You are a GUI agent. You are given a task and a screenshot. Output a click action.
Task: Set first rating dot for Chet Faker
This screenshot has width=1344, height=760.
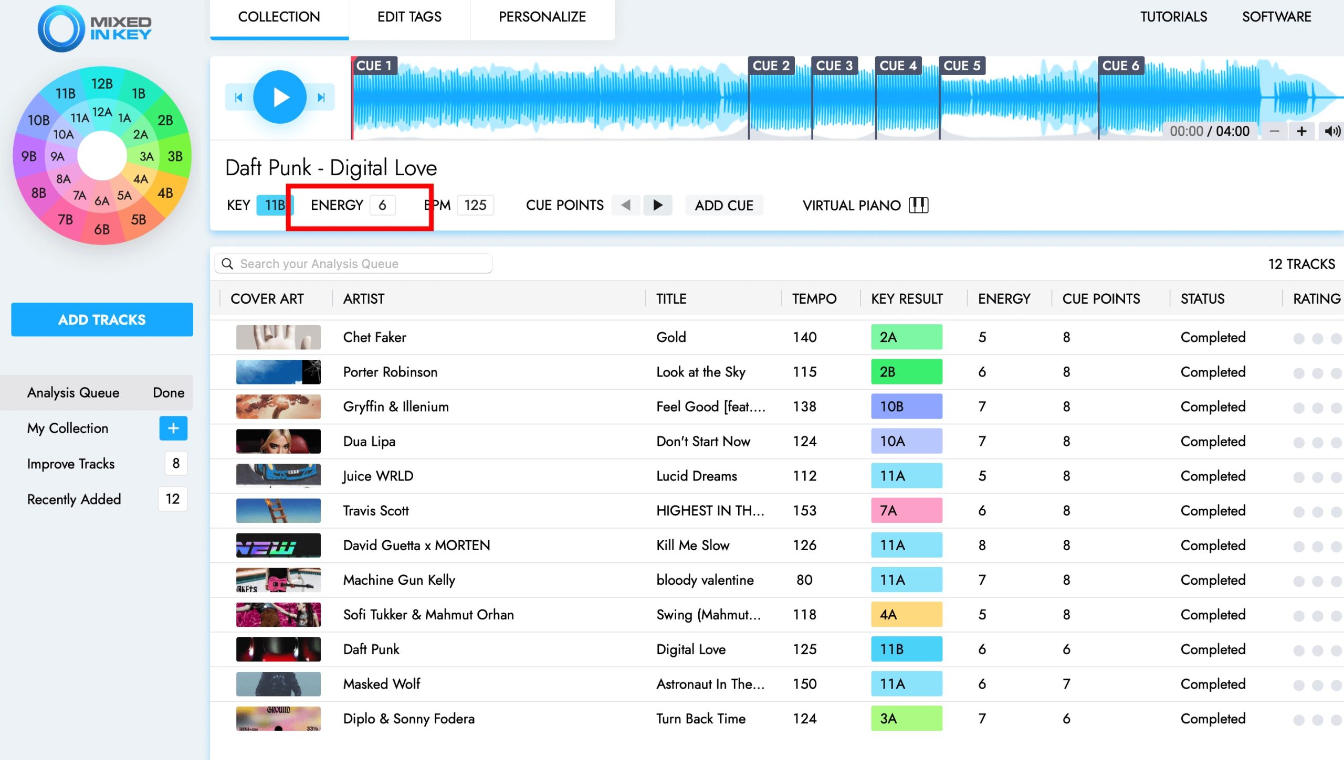point(1299,338)
